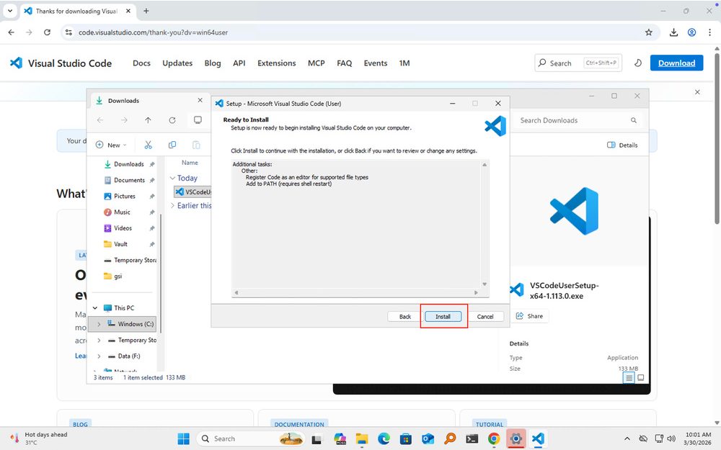
Task: Click the Cut scissors icon
Action: [148, 145]
